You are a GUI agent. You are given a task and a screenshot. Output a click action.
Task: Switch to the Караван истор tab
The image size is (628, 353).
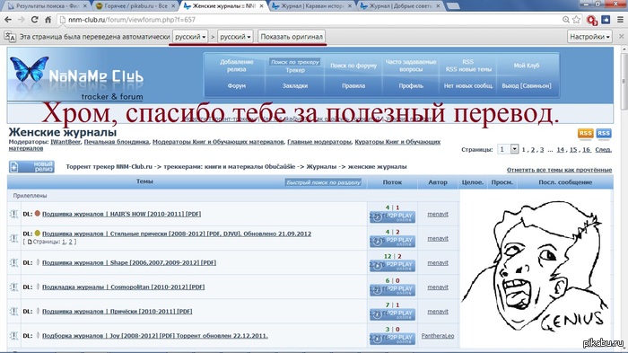click(x=311, y=6)
